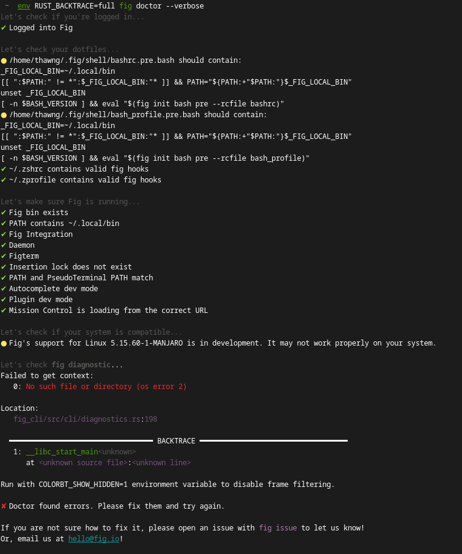The width and height of the screenshot is (462, 554).
Task: Click the hello@fig.io email link
Action: tap(94, 538)
